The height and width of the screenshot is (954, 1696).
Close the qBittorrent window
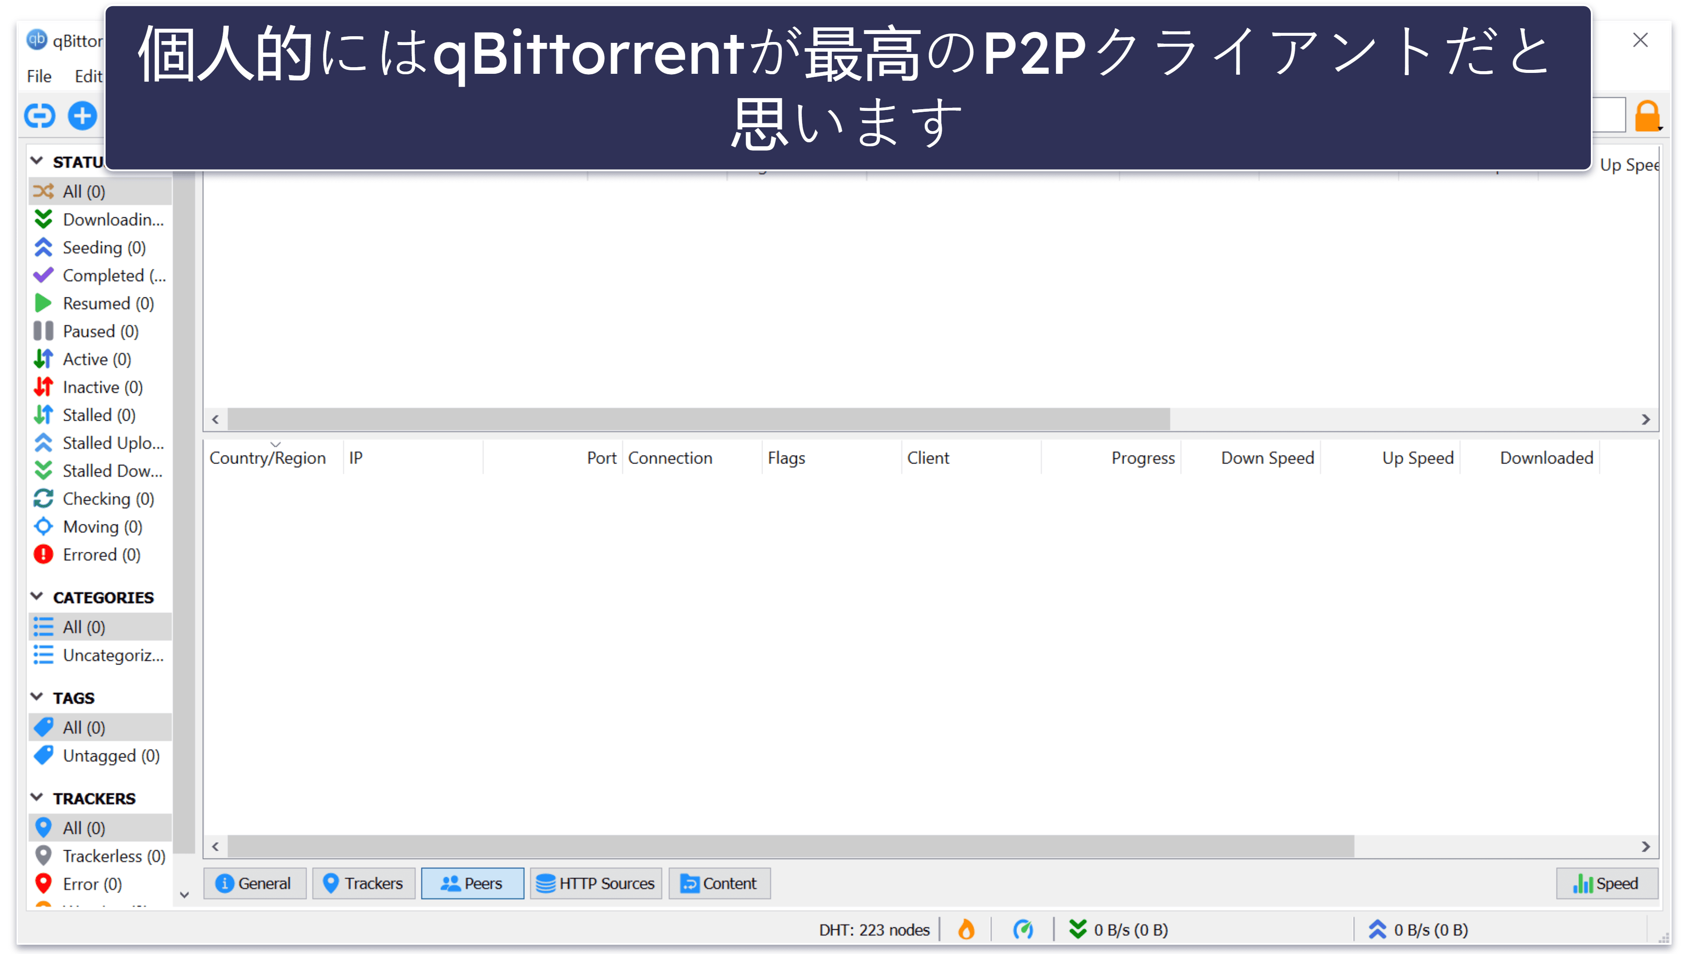(1640, 40)
